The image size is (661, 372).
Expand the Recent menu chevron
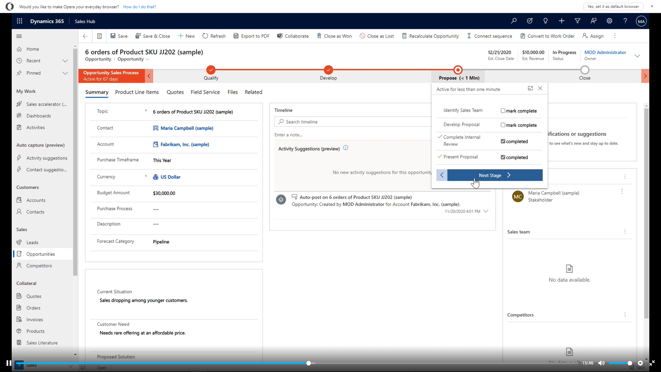coord(65,61)
